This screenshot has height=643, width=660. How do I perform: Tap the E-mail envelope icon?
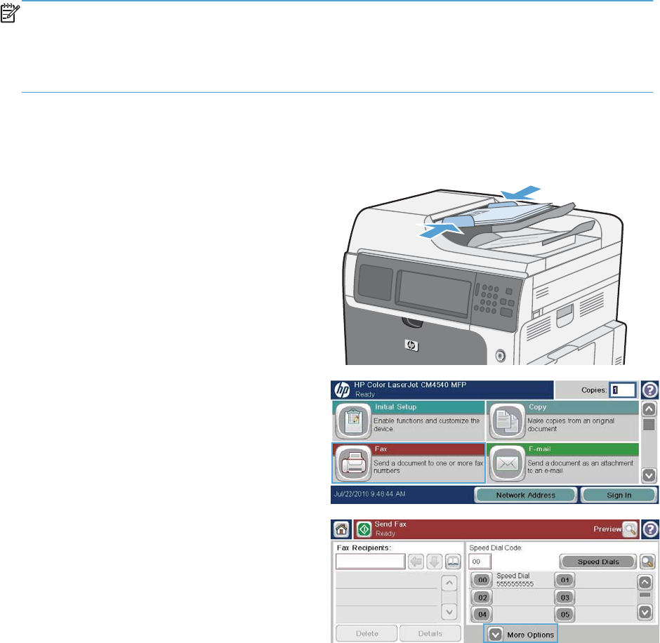coord(507,463)
